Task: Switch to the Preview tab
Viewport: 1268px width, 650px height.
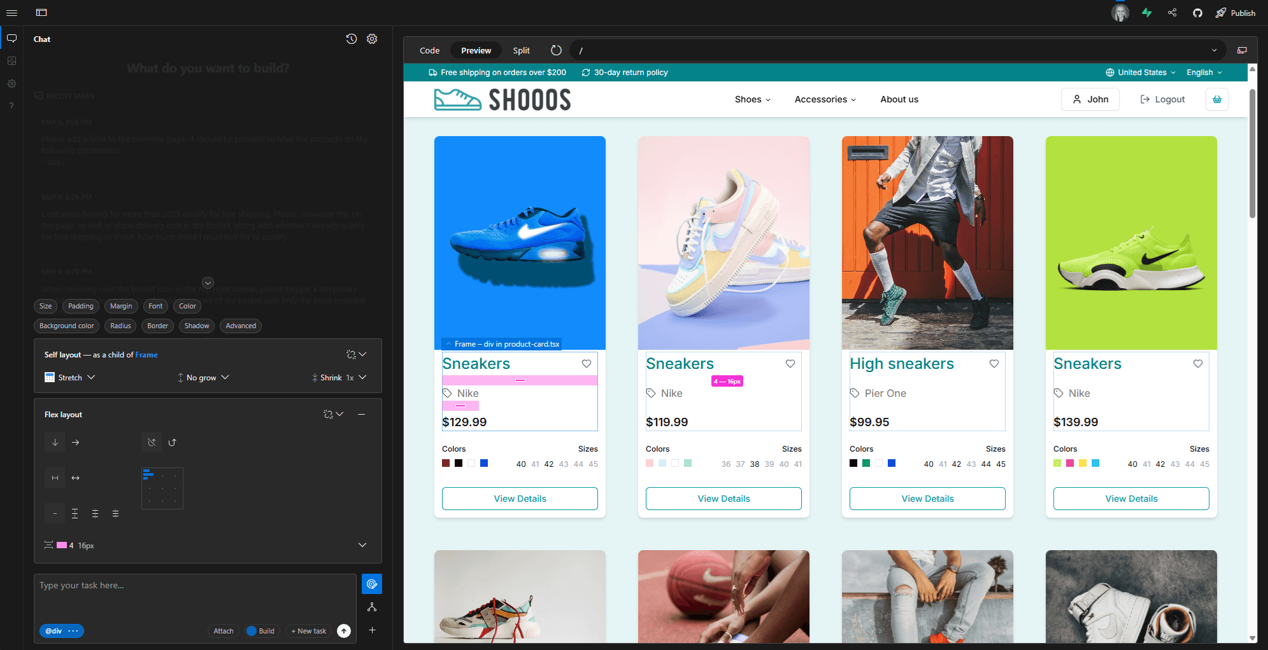Action: click(476, 50)
